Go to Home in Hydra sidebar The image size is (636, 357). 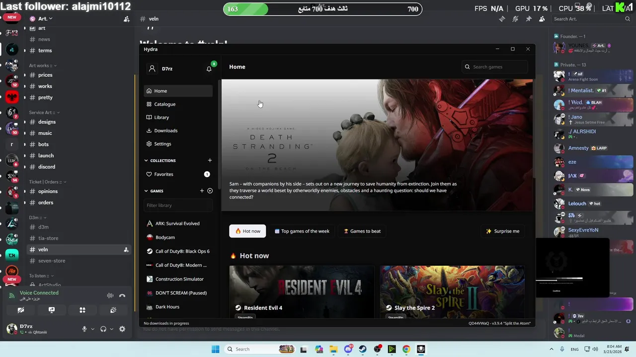tap(178, 91)
